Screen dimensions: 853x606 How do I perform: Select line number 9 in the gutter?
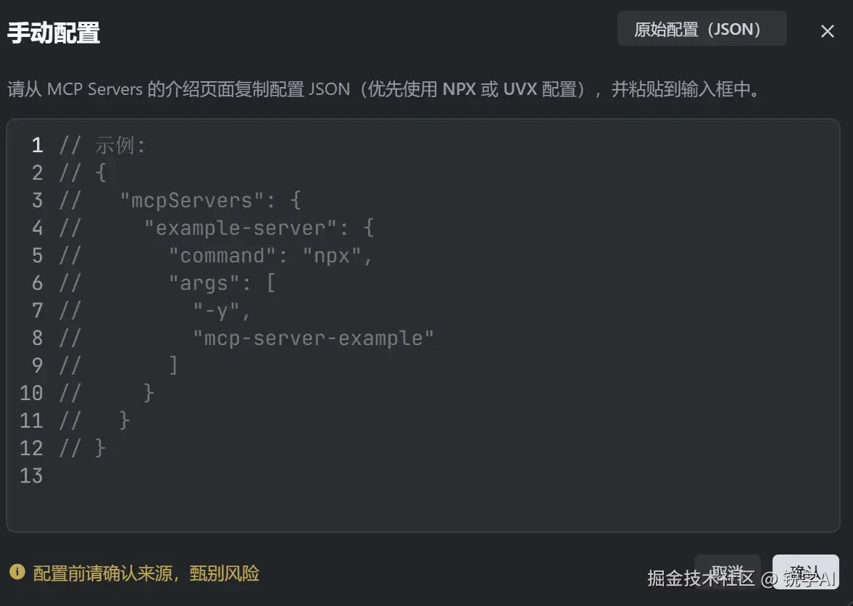click(x=37, y=365)
